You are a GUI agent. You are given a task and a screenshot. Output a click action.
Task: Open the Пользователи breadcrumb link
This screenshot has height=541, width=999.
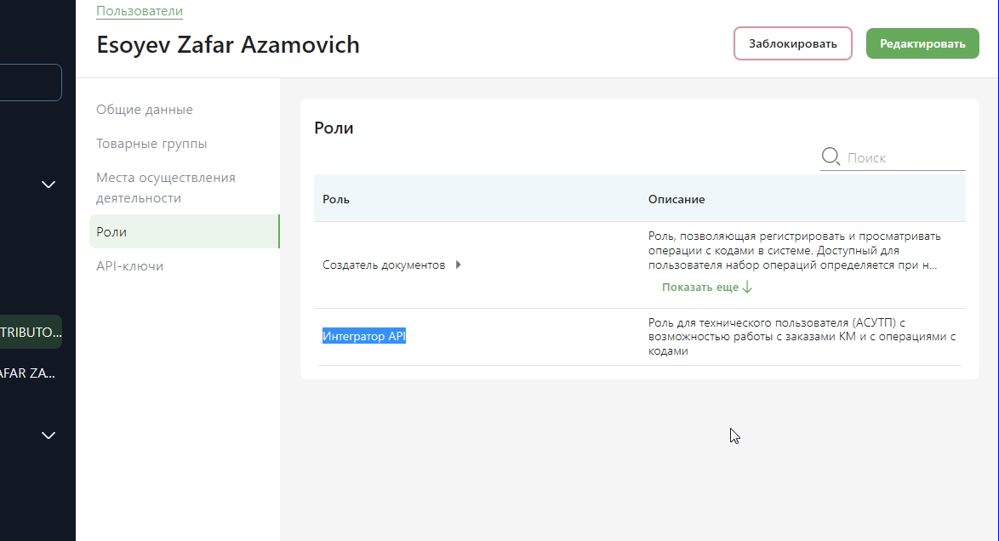tap(140, 11)
